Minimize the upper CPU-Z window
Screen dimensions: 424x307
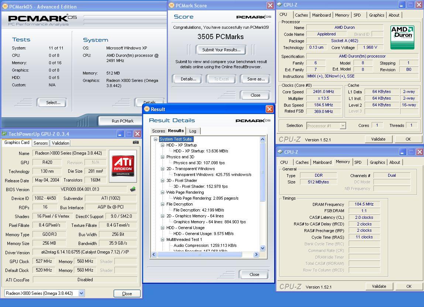(x=401, y=4)
